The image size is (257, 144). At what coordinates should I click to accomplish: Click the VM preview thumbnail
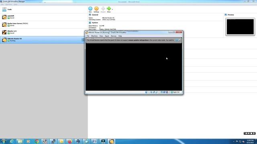(x=240, y=27)
